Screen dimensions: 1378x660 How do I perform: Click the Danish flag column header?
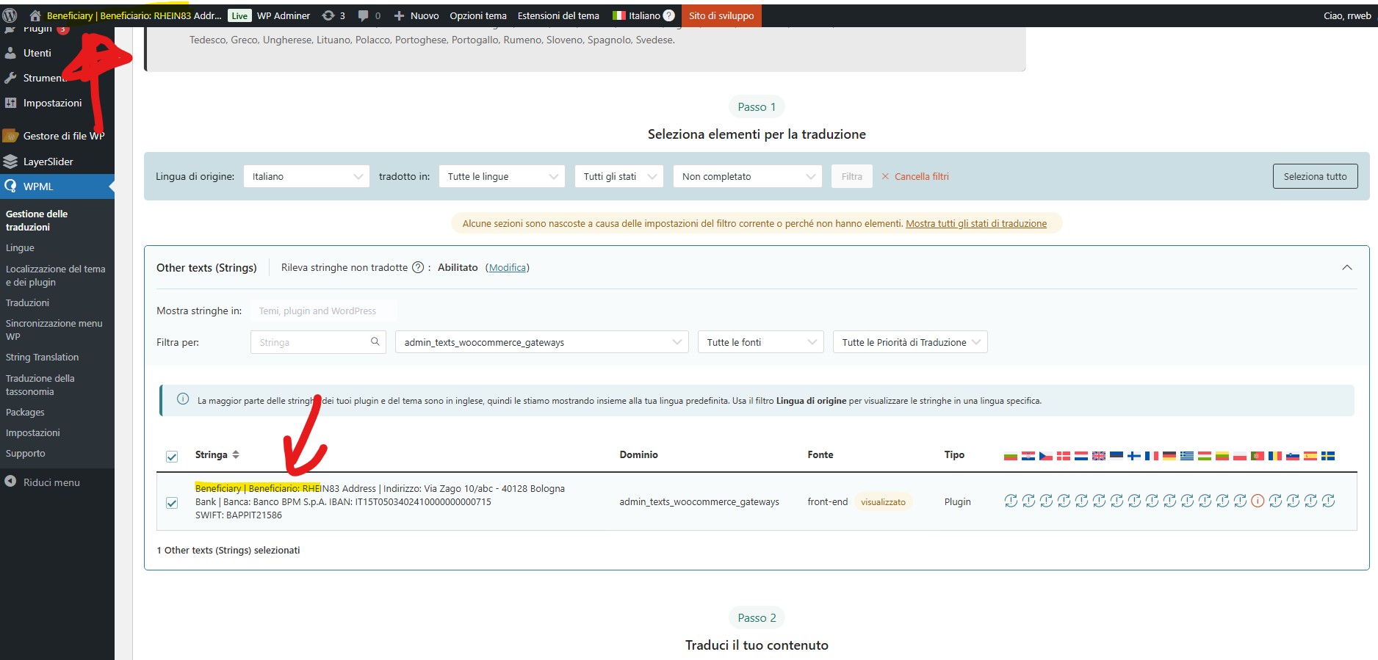coord(1064,456)
